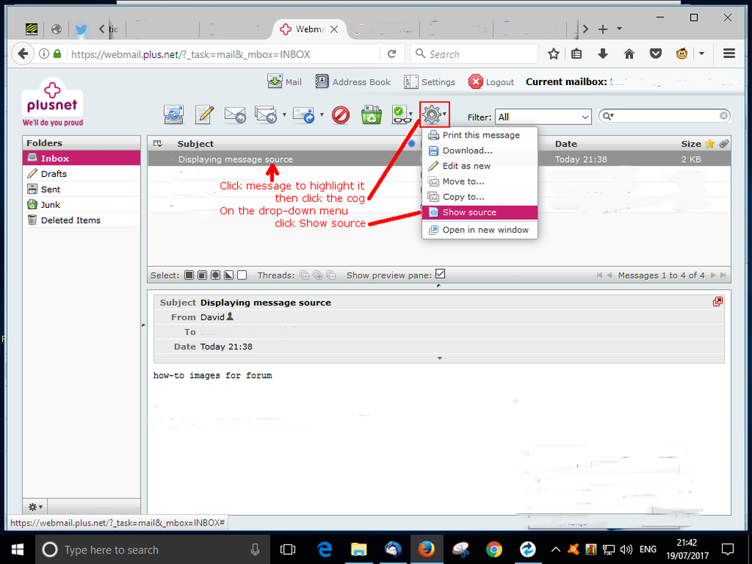Open message in new window via red icon
This screenshot has width=752, height=564.
tap(717, 300)
